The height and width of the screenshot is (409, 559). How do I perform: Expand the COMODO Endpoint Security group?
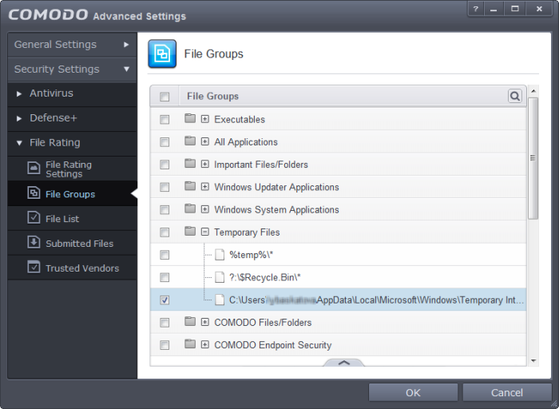pos(204,345)
